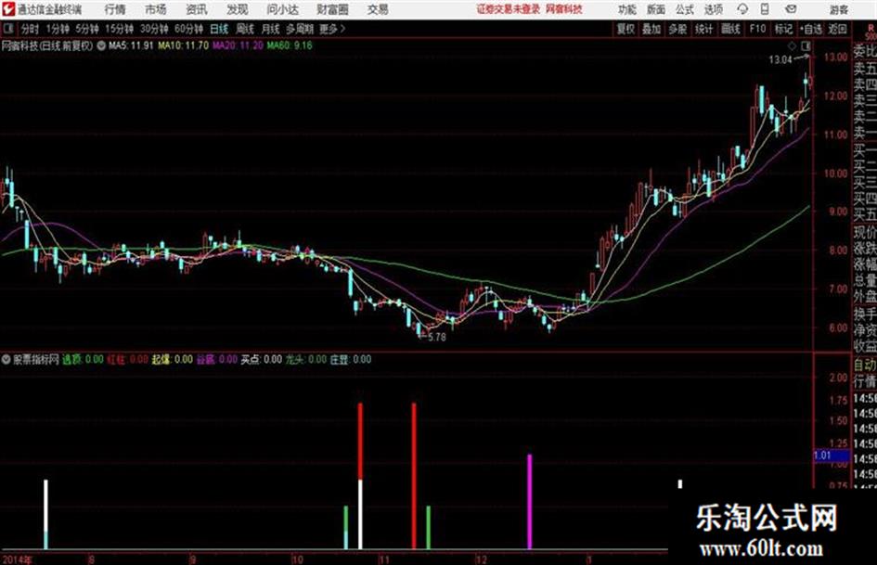The height and width of the screenshot is (565, 877).
Task: Click the 起爆: 0.00 indicator value
Action: 173,359
